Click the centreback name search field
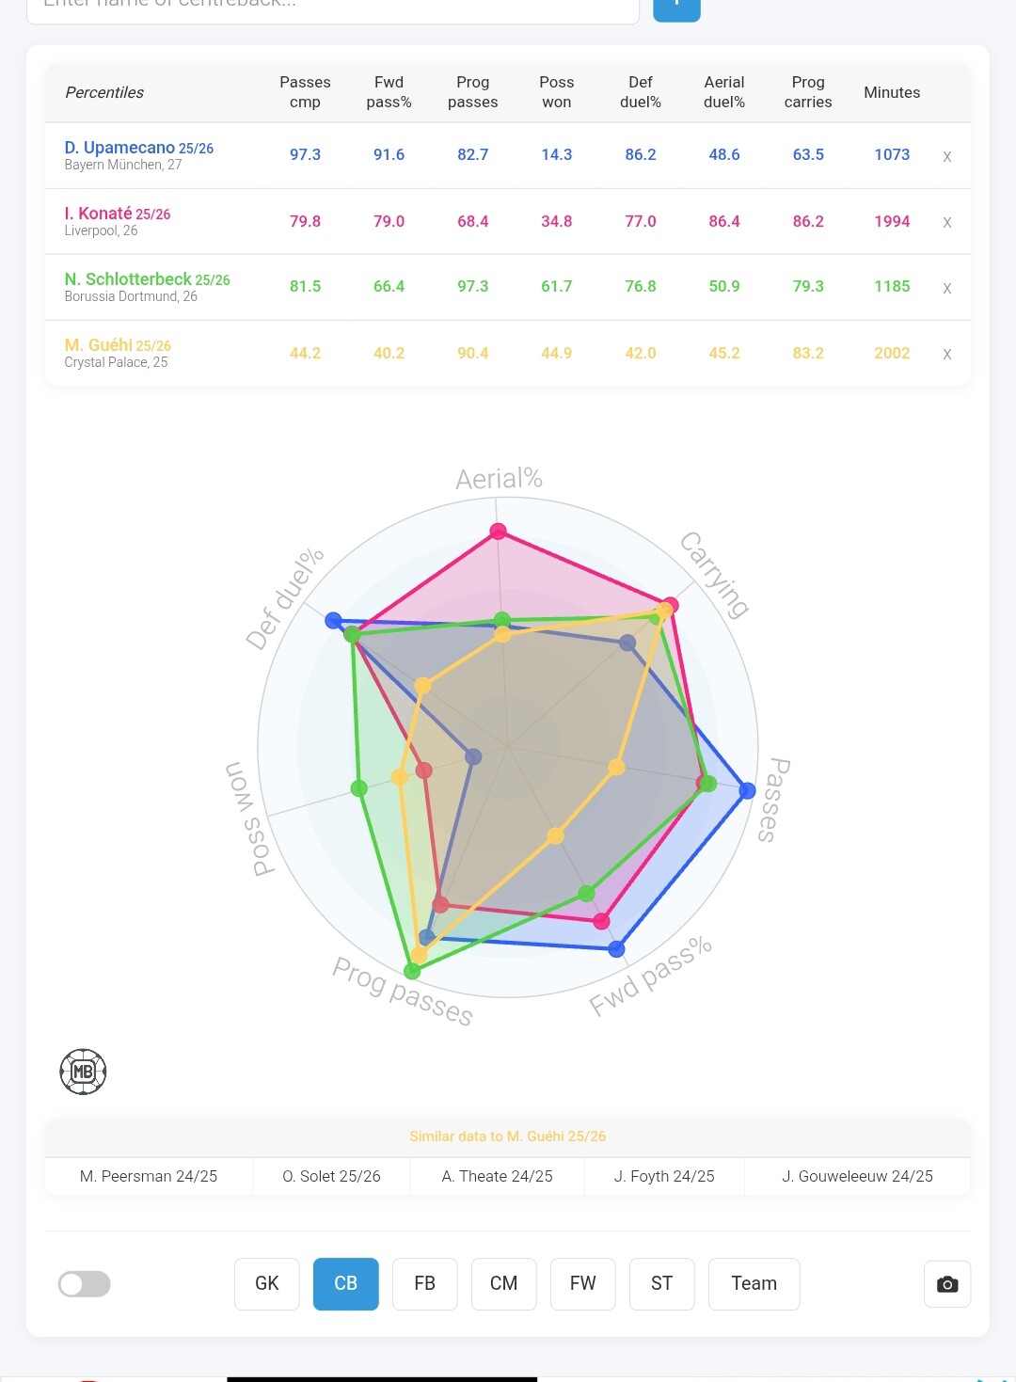1016x1382 pixels. [333, 8]
